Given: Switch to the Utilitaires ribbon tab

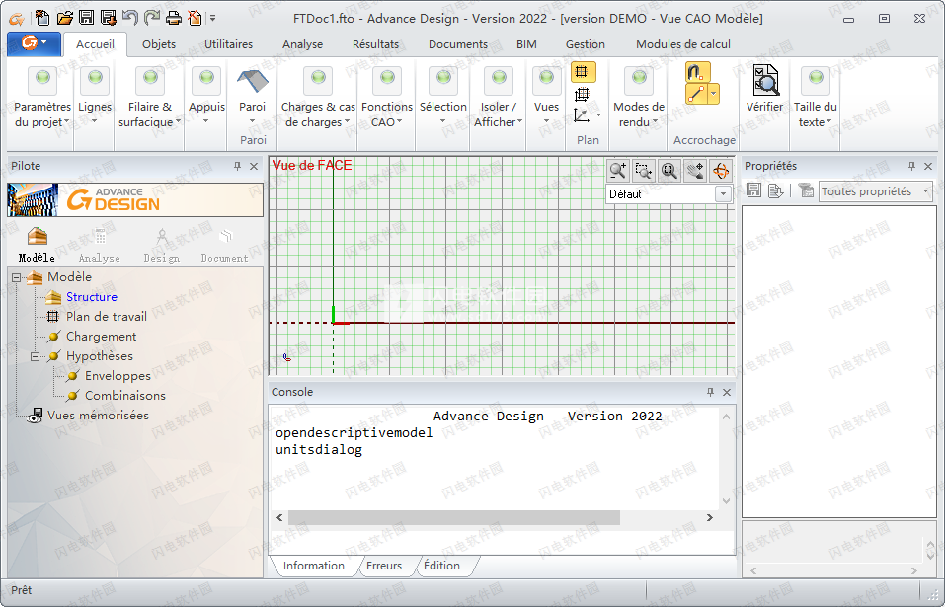Looking at the screenshot, I should pyautogui.click(x=228, y=44).
